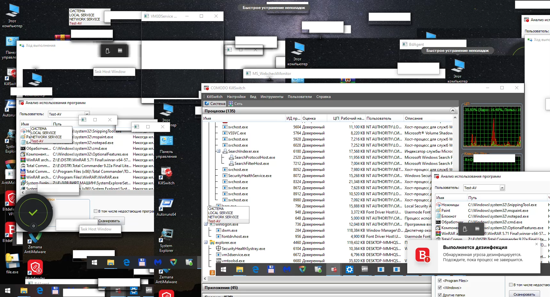The image size is (550, 297).
Task: Select the svchost.exe row with PID 8980
Action: coord(328,200)
